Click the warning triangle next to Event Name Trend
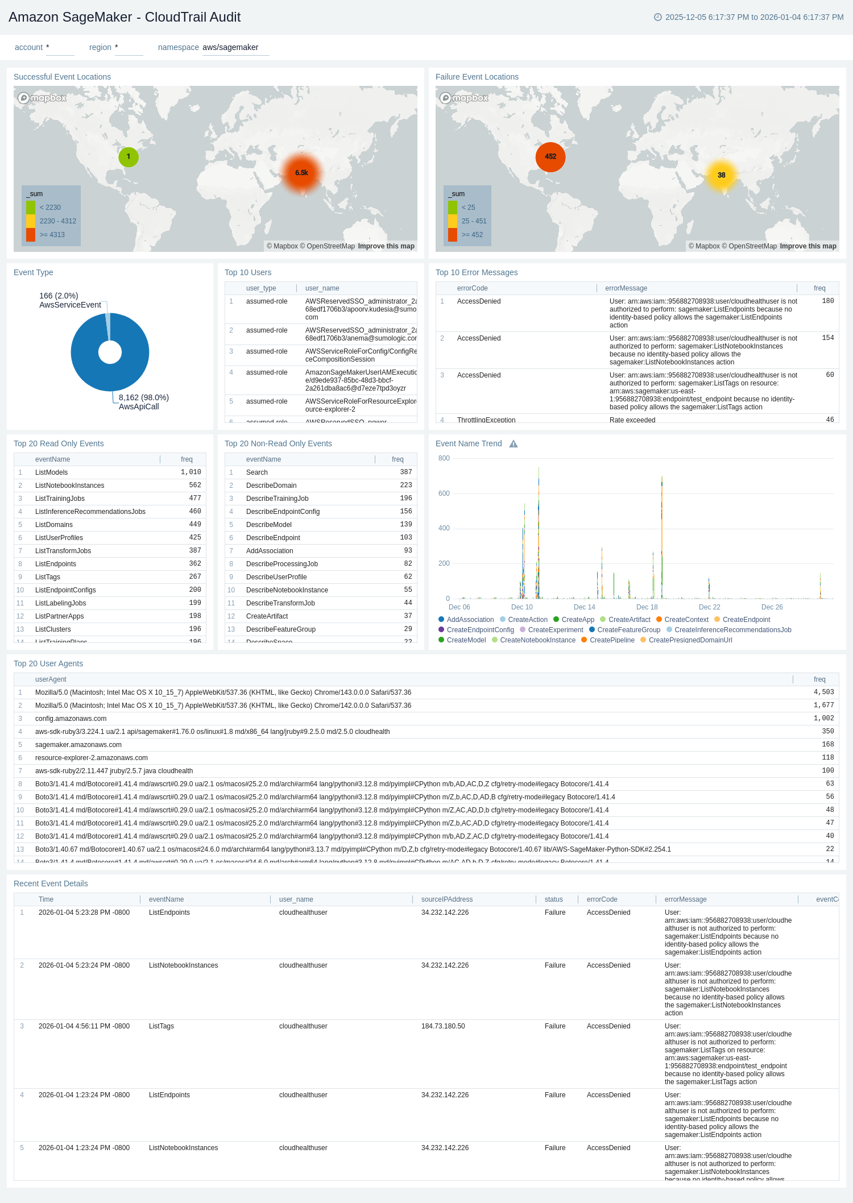853x1203 pixels. point(514,444)
